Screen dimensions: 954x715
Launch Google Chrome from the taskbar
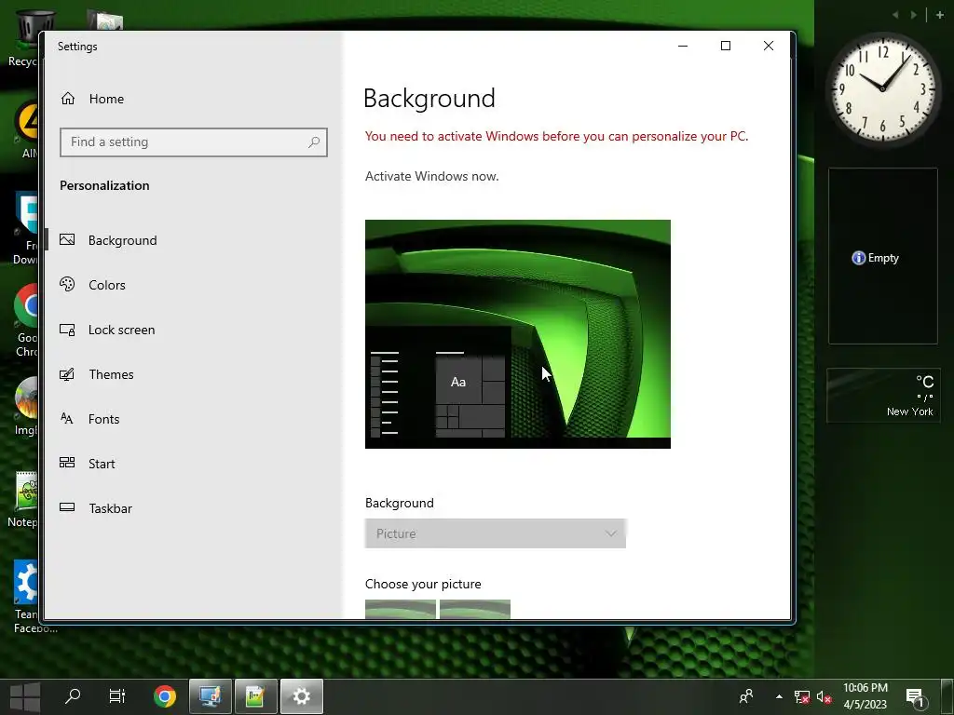coord(164,696)
